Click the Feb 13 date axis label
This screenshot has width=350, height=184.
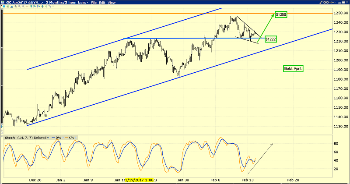[x=248, y=180]
